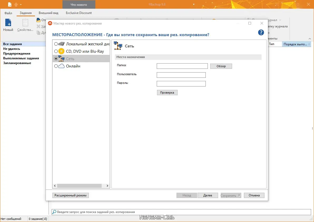Click the Online cloud icon
Image resolution: width=314 pixels, height=222 pixels.
[61, 66]
